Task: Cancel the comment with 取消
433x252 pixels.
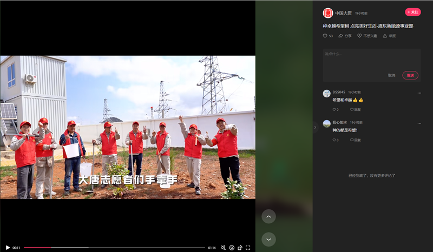Action: tap(391, 75)
